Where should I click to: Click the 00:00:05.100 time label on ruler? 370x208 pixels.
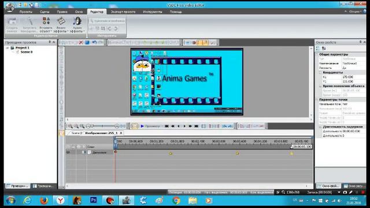pyautogui.click(x=302, y=147)
